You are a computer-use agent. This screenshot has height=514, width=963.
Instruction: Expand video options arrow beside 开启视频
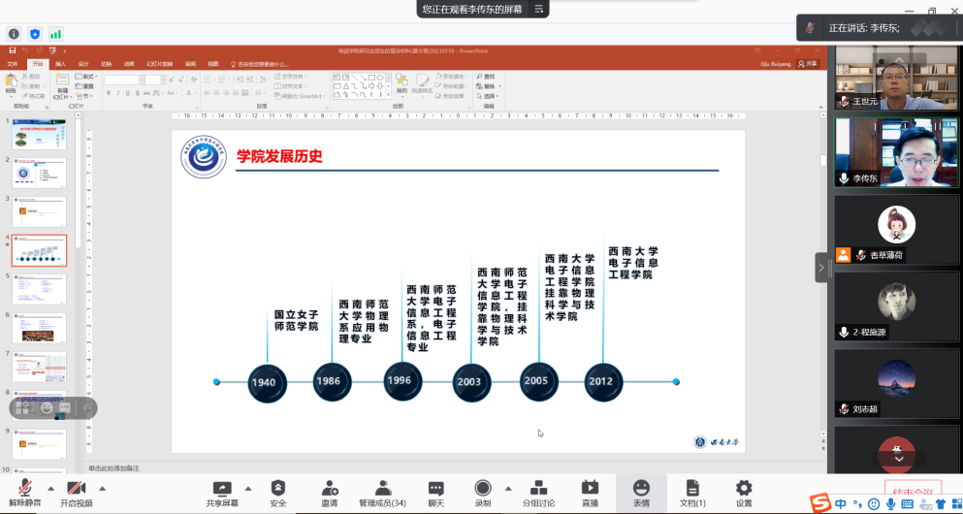pos(102,488)
